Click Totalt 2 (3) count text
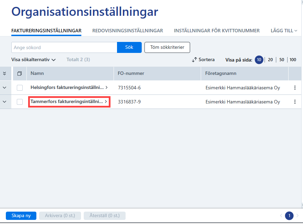The height and width of the screenshot is (224, 303). [78, 59]
